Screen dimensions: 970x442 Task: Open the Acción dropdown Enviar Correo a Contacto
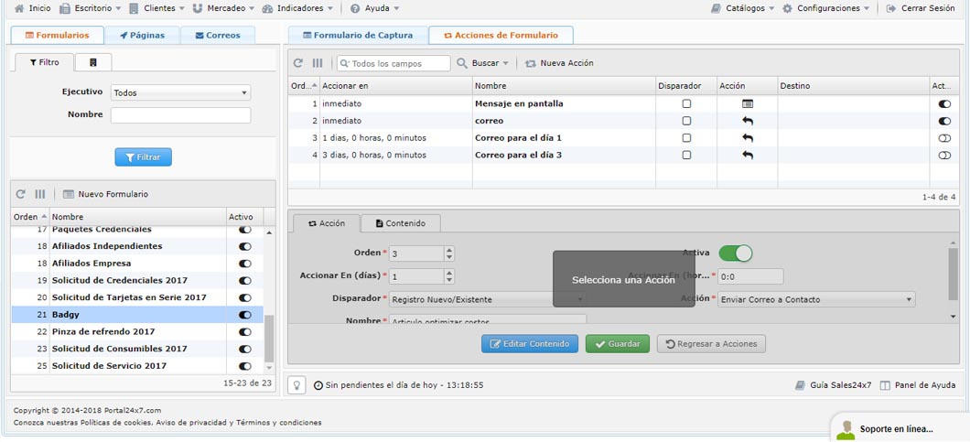point(816,299)
